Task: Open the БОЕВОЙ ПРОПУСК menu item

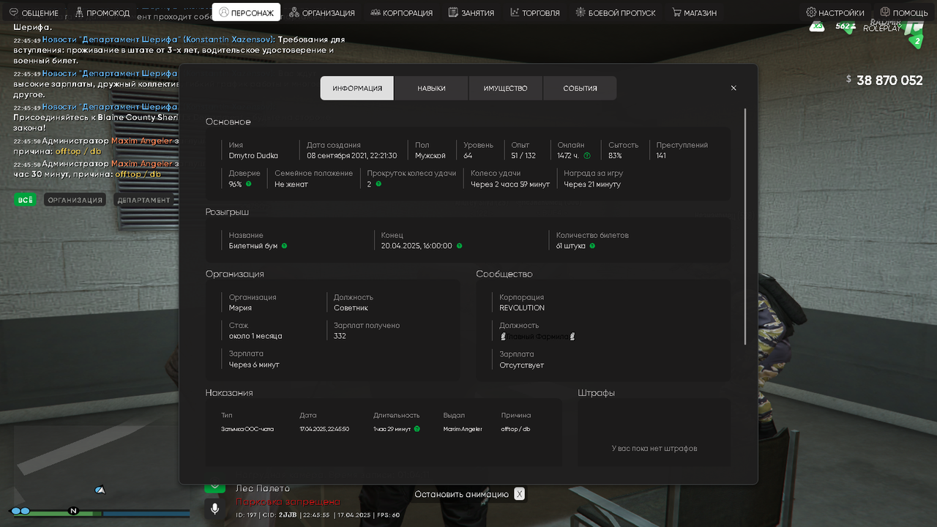Action: click(x=616, y=12)
